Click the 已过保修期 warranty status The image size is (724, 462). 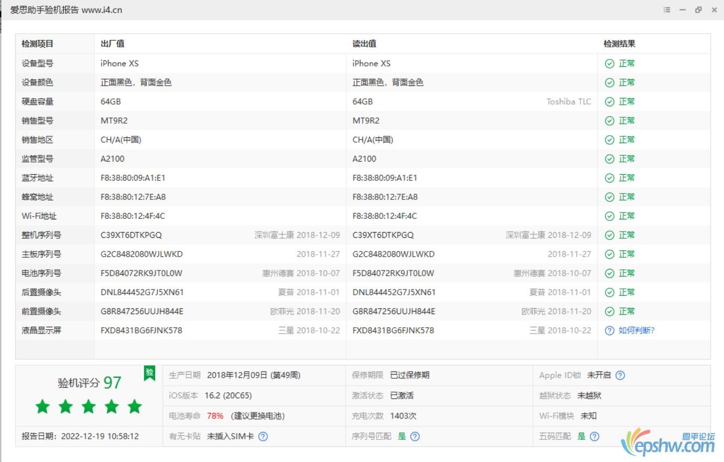pyautogui.click(x=410, y=375)
